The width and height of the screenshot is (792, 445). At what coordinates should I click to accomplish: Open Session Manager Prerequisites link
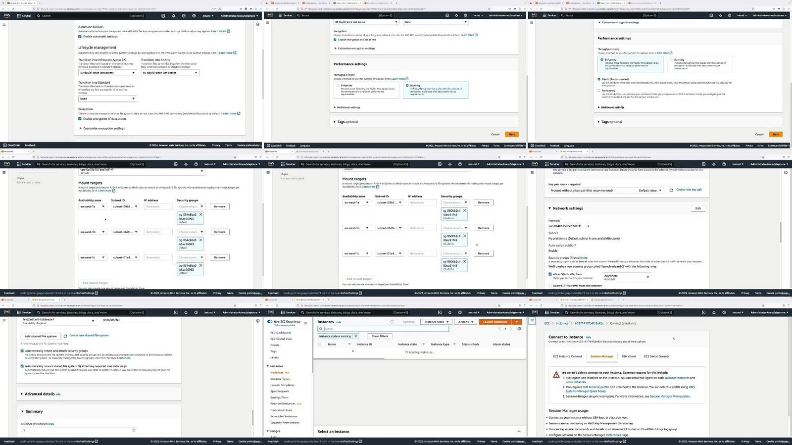[670, 396]
